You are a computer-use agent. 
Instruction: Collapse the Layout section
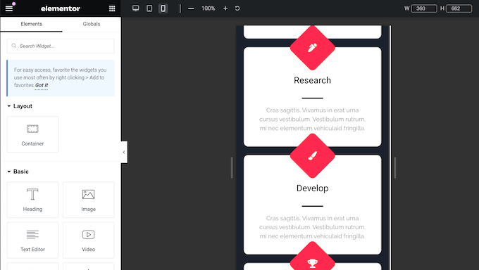20,106
